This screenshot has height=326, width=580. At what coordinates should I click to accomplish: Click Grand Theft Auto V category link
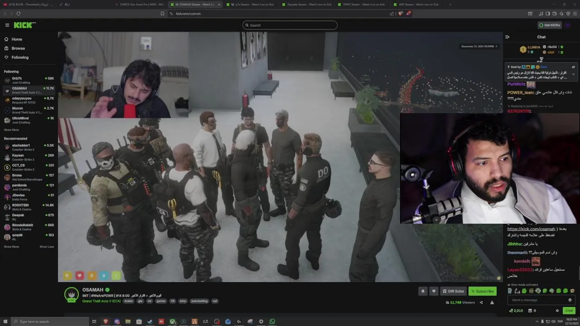101,301
